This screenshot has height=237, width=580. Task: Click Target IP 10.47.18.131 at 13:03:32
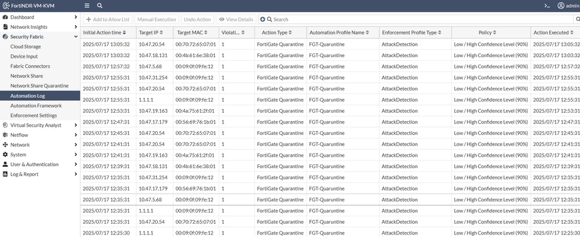153,55
